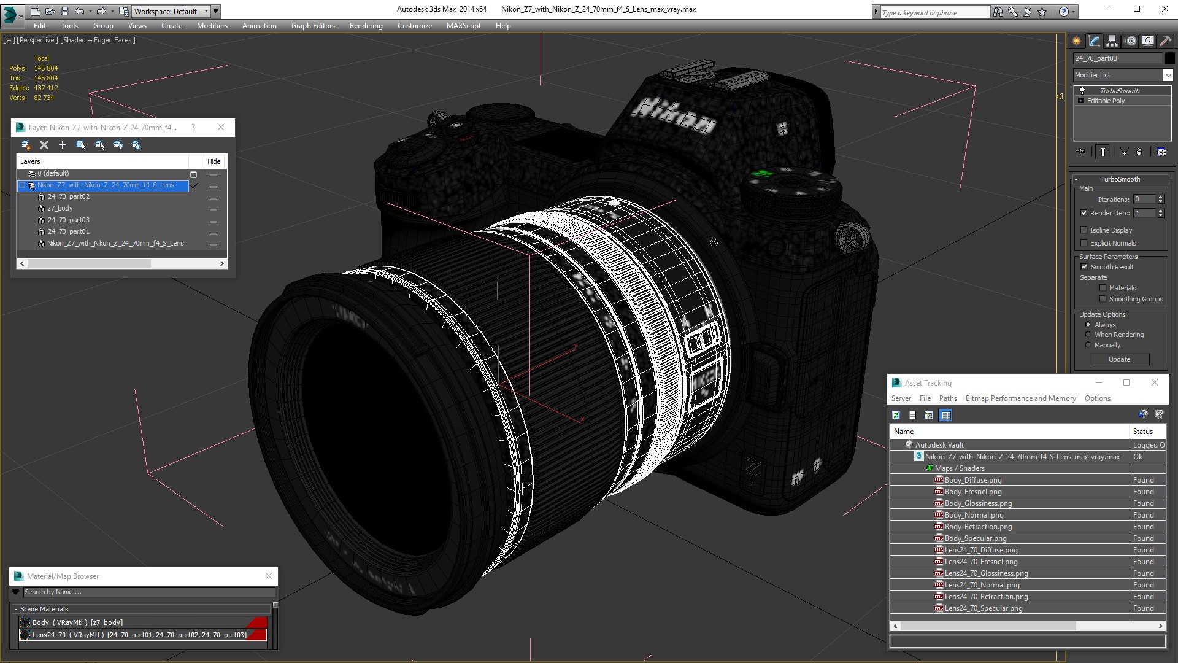The image size is (1178, 663).
Task: Open Paths menu in Asset Tracking
Action: pyautogui.click(x=947, y=398)
